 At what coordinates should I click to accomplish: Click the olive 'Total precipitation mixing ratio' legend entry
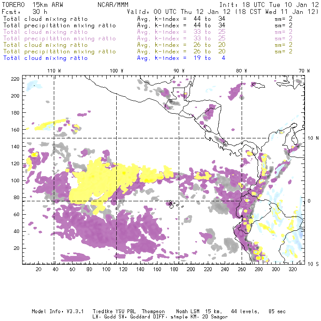coord(59,51)
